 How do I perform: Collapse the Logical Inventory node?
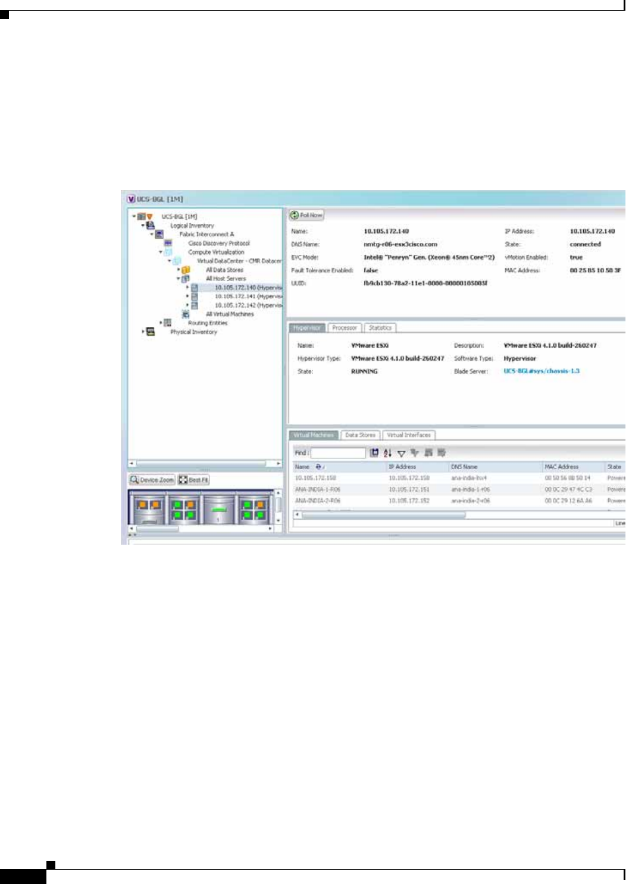(x=143, y=226)
